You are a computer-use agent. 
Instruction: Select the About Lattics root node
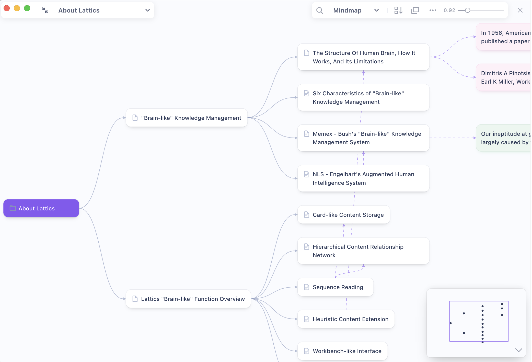(41, 208)
